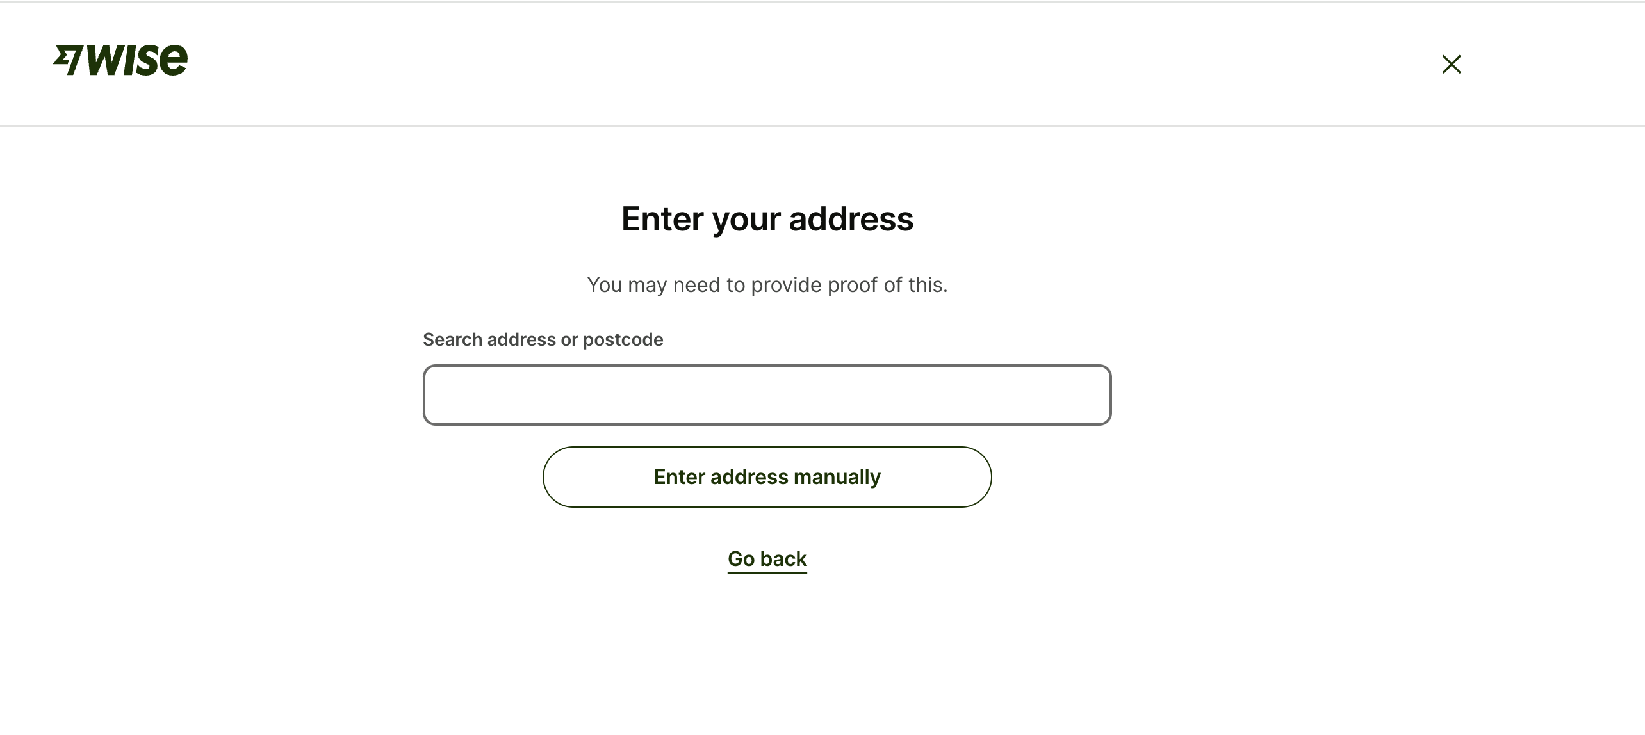Click the "You may need to provide proof" sentence
This screenshot has height=735, width=1645.
[x=767, y=285]
